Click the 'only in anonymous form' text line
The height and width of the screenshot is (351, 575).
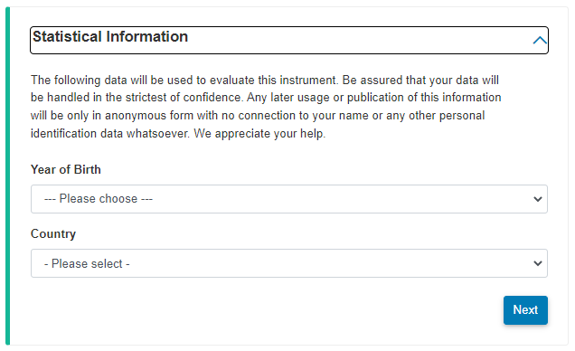click(258, 116)
